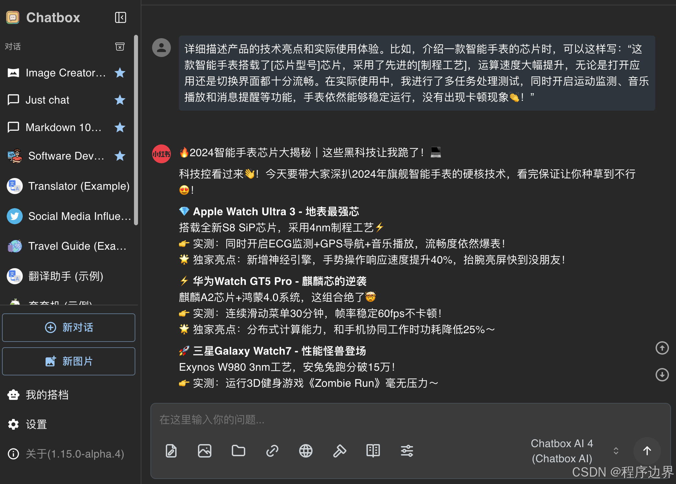This screenshot has height=484, width=676.
Task: Click the robot icon beside 我的搭档
Action: pyautogui.click(x=13, y=395)
